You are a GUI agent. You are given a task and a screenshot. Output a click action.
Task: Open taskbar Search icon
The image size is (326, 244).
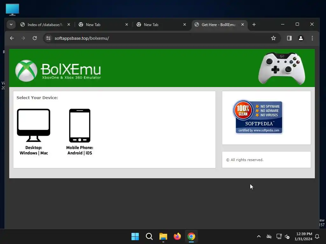149,236
